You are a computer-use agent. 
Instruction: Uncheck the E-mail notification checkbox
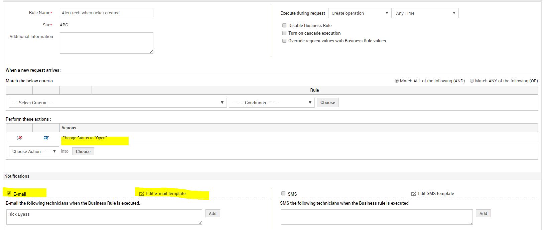coord(9,194)
